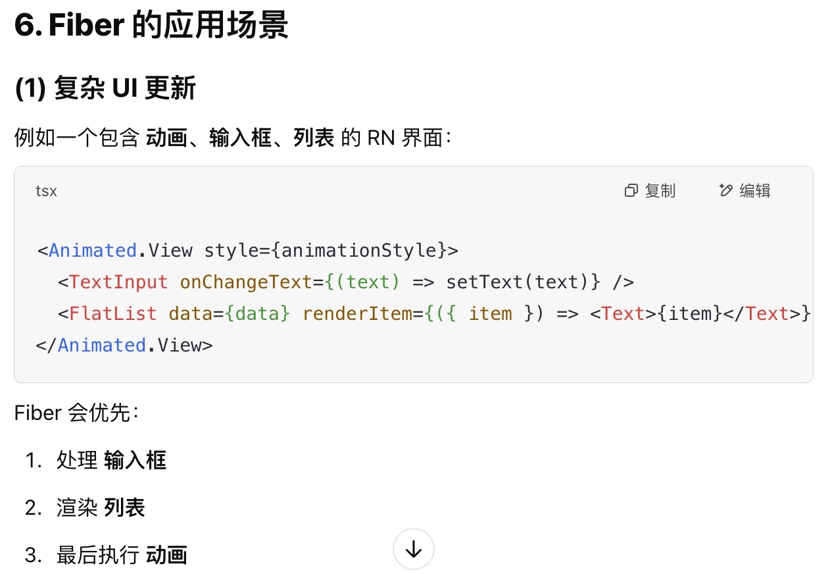Click the closing </Animated.View> line
This screenshot has width=830, height=574.
[x=125, y=345]
